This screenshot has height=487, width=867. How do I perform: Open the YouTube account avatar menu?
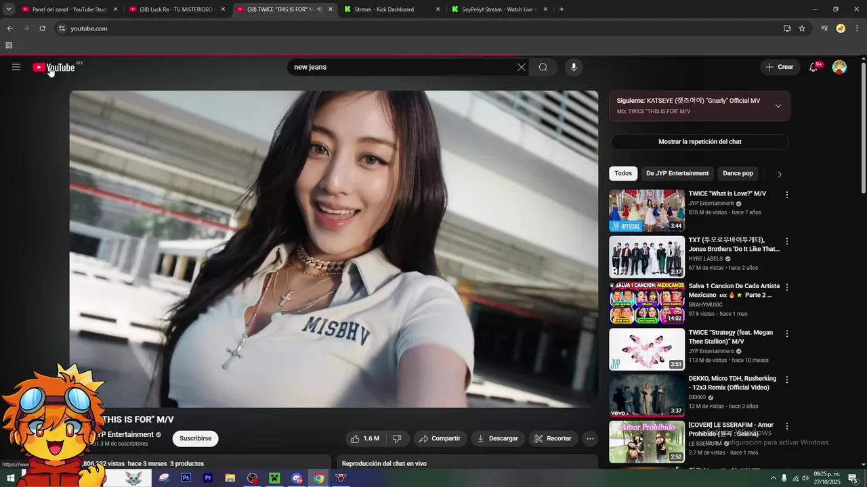[839, 67]
